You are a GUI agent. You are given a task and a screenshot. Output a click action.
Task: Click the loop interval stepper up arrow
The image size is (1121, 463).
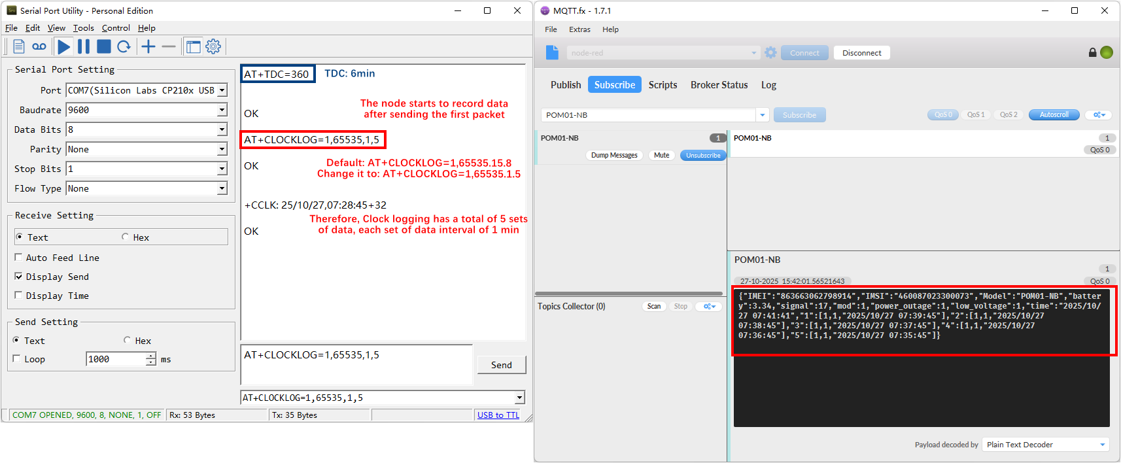151,356
